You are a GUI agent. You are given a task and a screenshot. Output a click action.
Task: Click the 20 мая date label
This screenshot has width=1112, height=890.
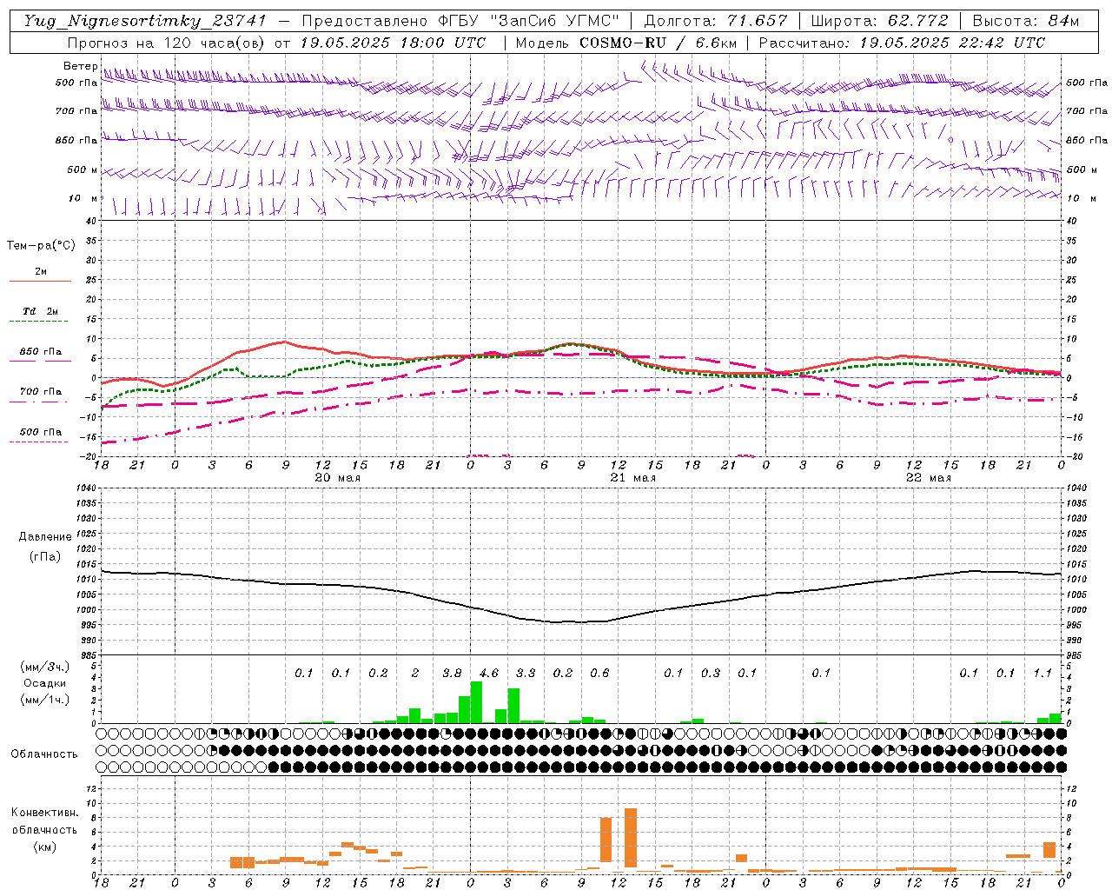pos(337,478)
